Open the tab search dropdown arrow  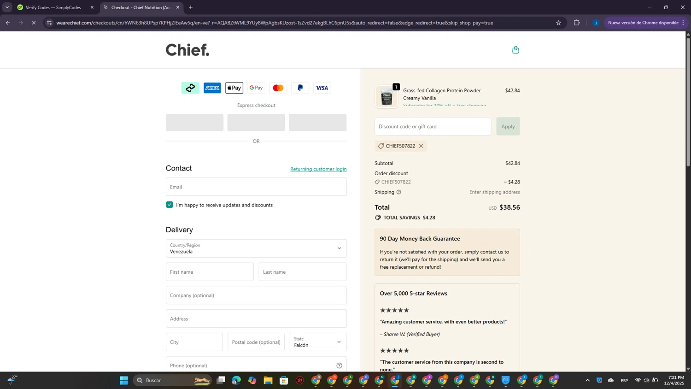click(x=7, y=7)
